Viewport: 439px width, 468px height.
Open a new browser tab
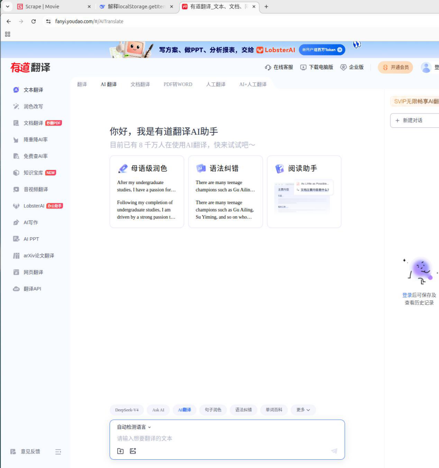pyautogui.click(x=266, y=6)
